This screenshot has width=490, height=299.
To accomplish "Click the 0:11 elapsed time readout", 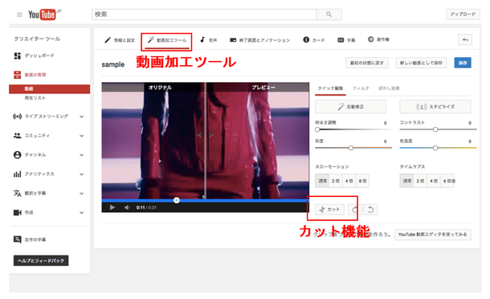I will (x=141, y=207).
